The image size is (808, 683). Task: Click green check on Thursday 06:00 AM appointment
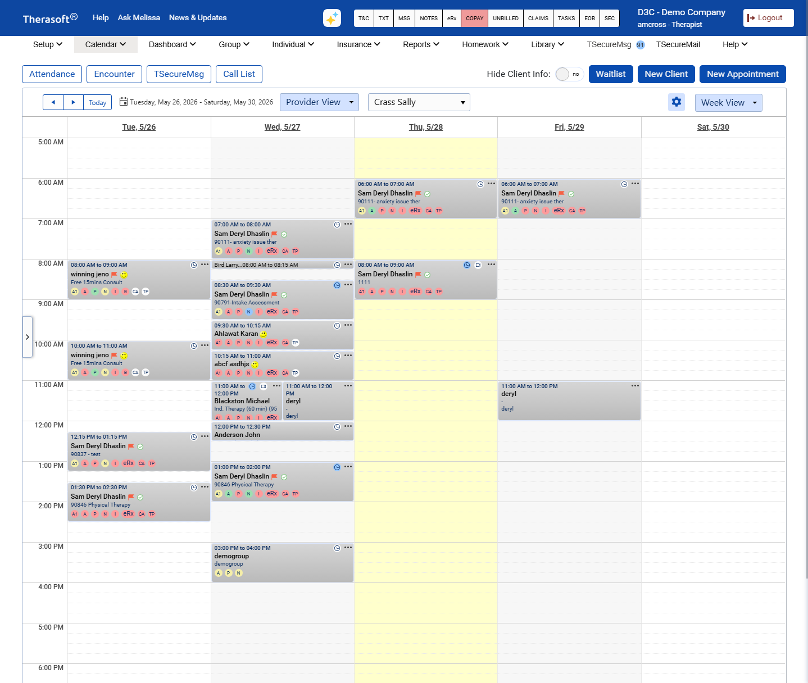point(428,194)
